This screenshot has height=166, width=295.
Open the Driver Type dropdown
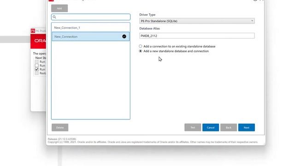tap(197, 21)
